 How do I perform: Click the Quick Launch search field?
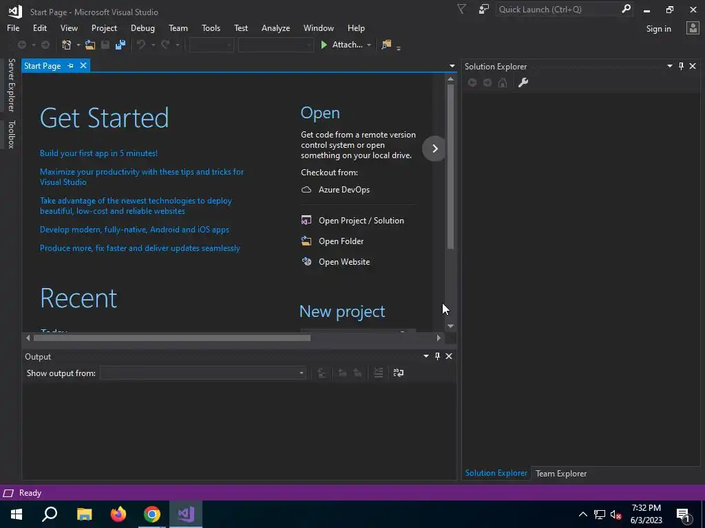pos(558,10)
